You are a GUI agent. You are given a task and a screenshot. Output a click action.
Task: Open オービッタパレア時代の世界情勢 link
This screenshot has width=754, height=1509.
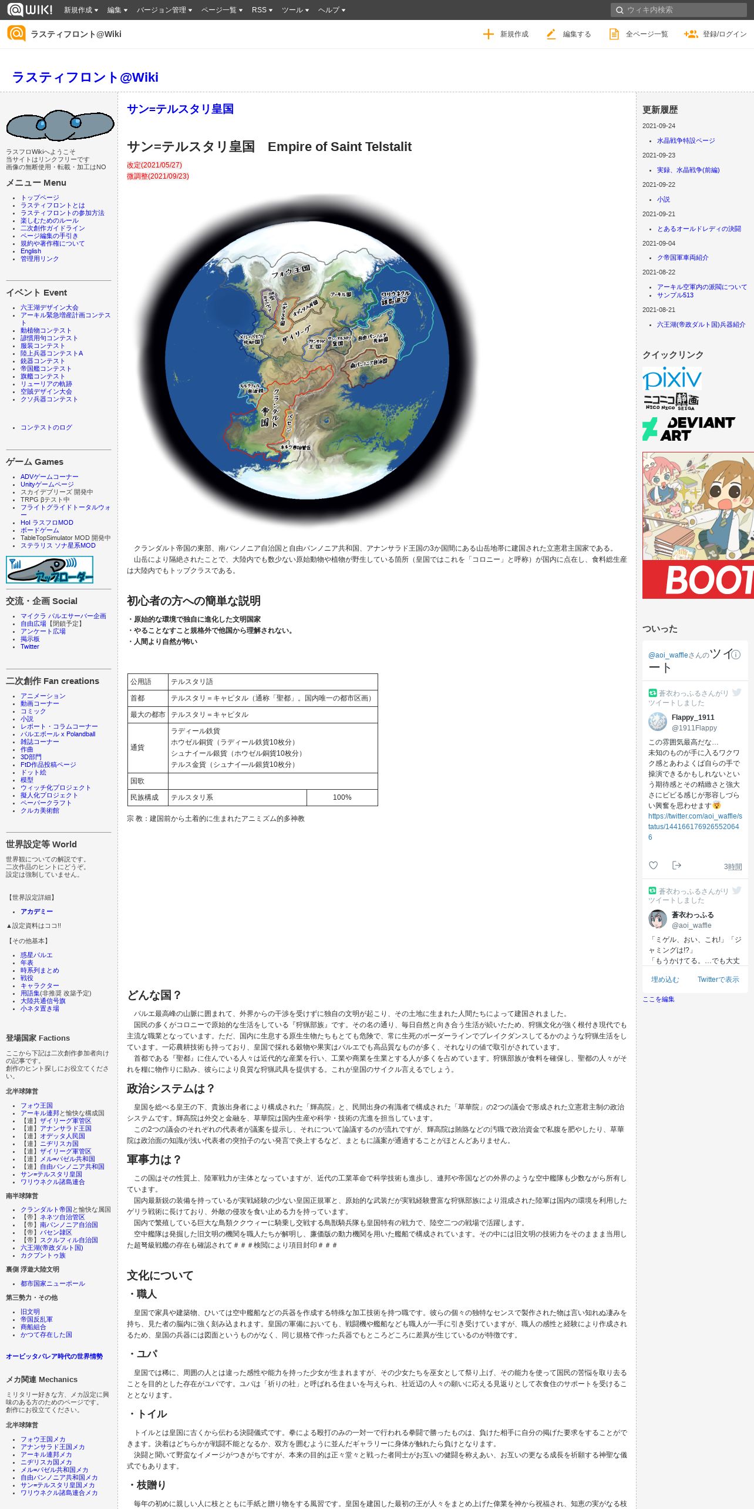[54, 1356]
